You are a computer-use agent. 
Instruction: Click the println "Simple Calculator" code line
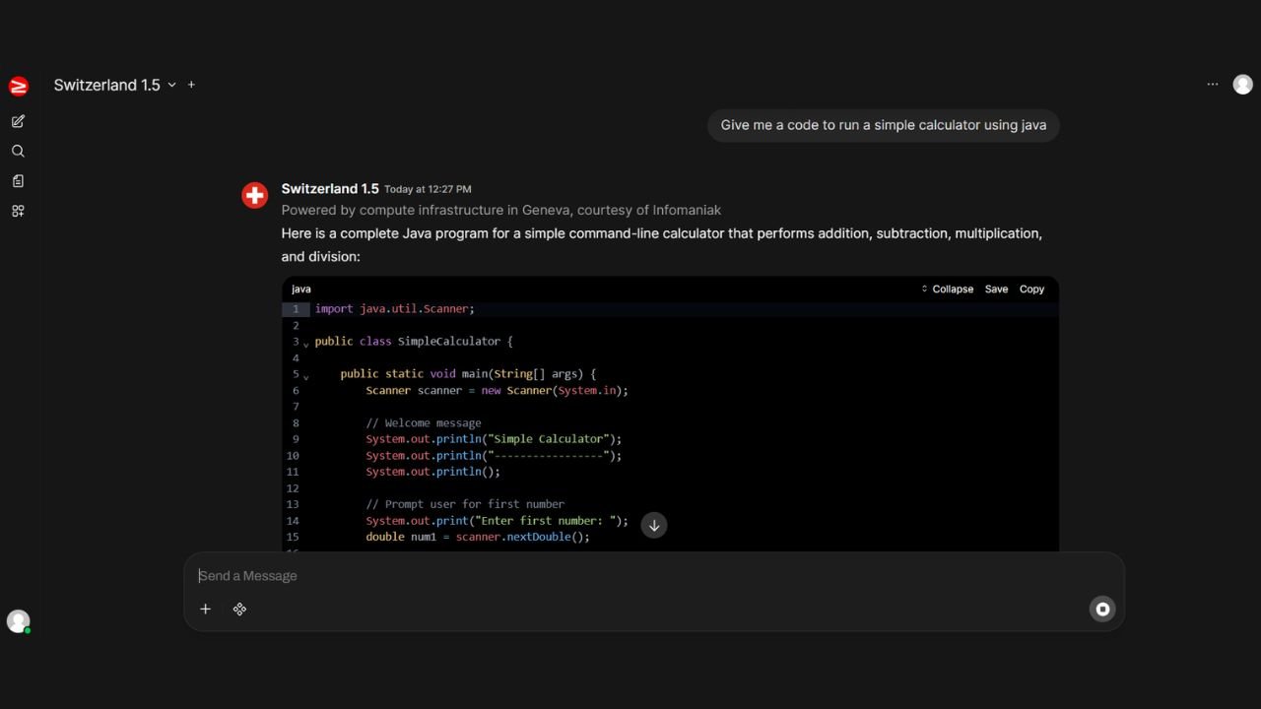click(494, 439)
